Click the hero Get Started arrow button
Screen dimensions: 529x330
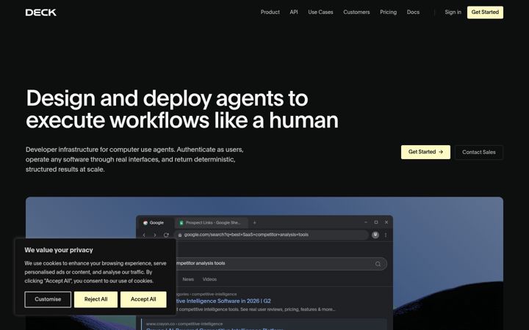pyautogui.click(x=425, y=153)
